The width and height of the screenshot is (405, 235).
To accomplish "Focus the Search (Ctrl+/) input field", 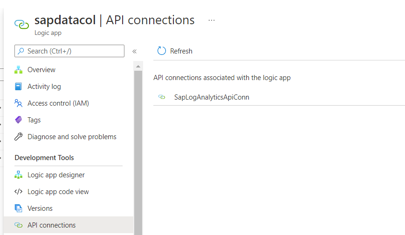I will (x=69, y=51).
